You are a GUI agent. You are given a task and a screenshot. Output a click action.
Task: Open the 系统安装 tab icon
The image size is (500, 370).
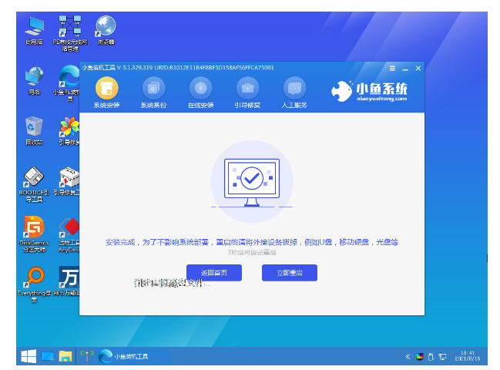coord(107,89)
